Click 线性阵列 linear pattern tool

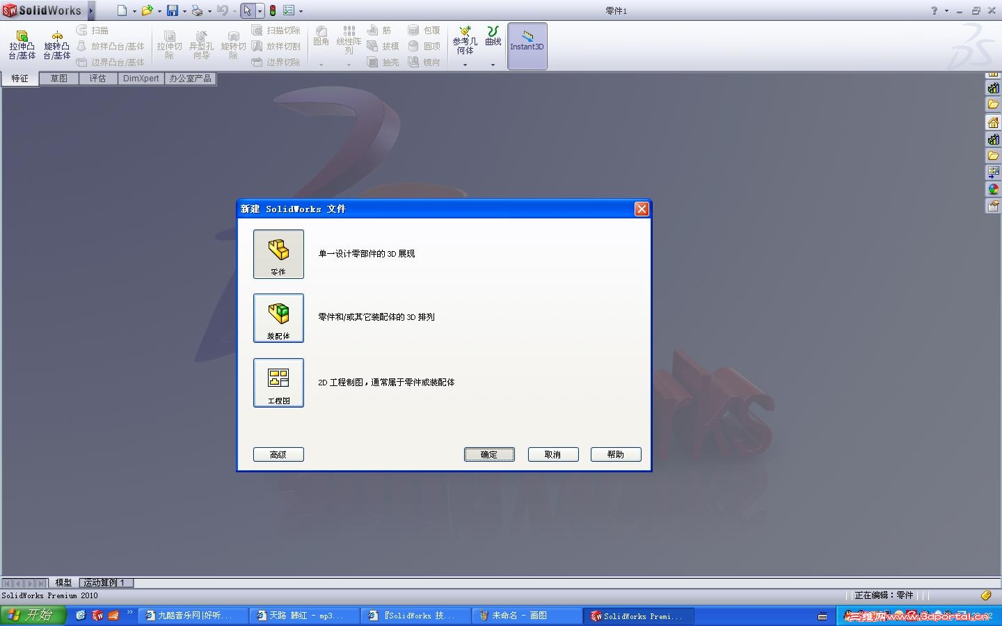(x=349, y=40)
